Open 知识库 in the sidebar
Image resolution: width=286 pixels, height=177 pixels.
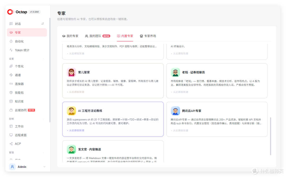coord(27,101)
